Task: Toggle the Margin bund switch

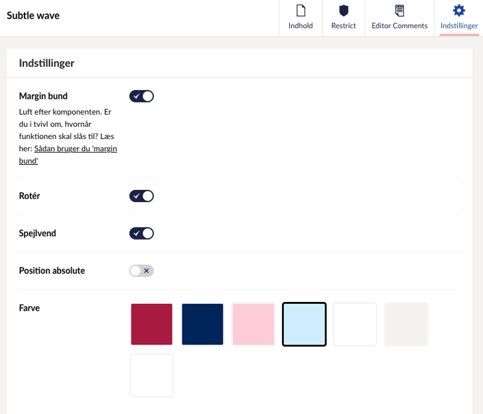Action: pos(142,96)
